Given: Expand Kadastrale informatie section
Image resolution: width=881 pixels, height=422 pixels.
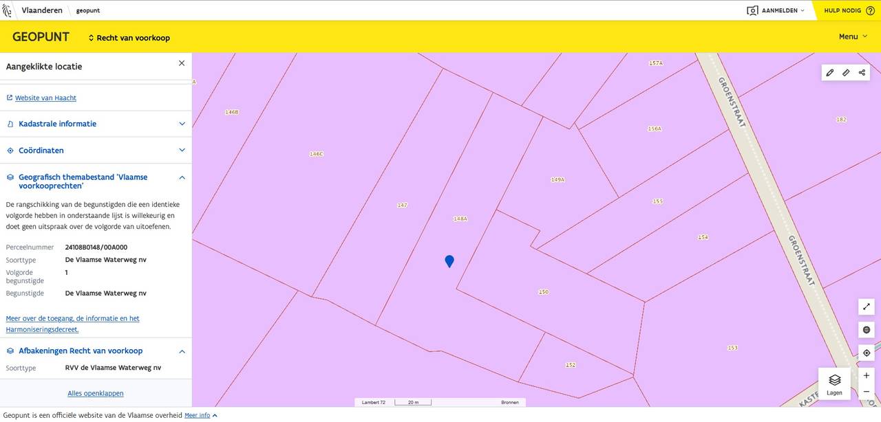Looking at the screenshot, I should click(x=96, y=124).
